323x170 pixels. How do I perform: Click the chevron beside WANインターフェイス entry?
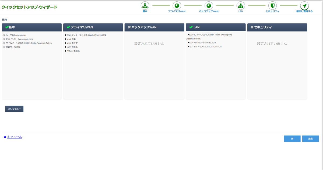[65, 35]
